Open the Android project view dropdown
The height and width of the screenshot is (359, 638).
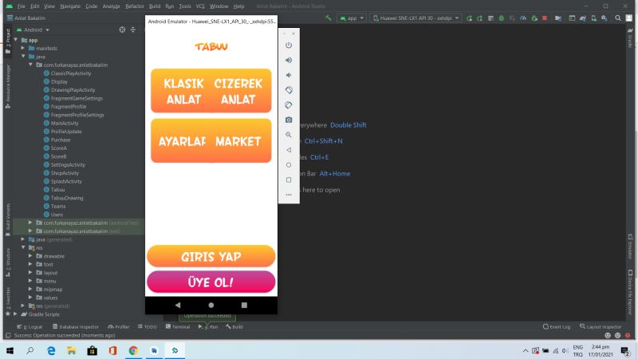(33, 30)
